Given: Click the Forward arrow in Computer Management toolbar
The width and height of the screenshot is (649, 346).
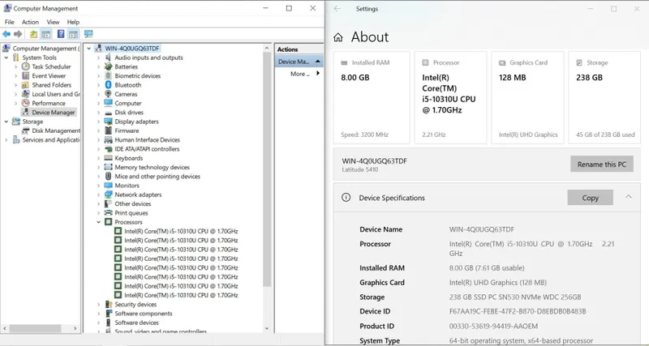Looking at the screenshot, I should click(x=18, y=34).
